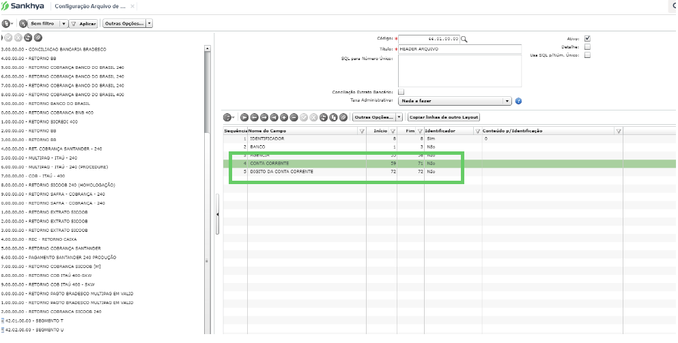Switch to Configuração Arquivo de... tab
This screenshot has width=678, height=343.
coord(90,7)
